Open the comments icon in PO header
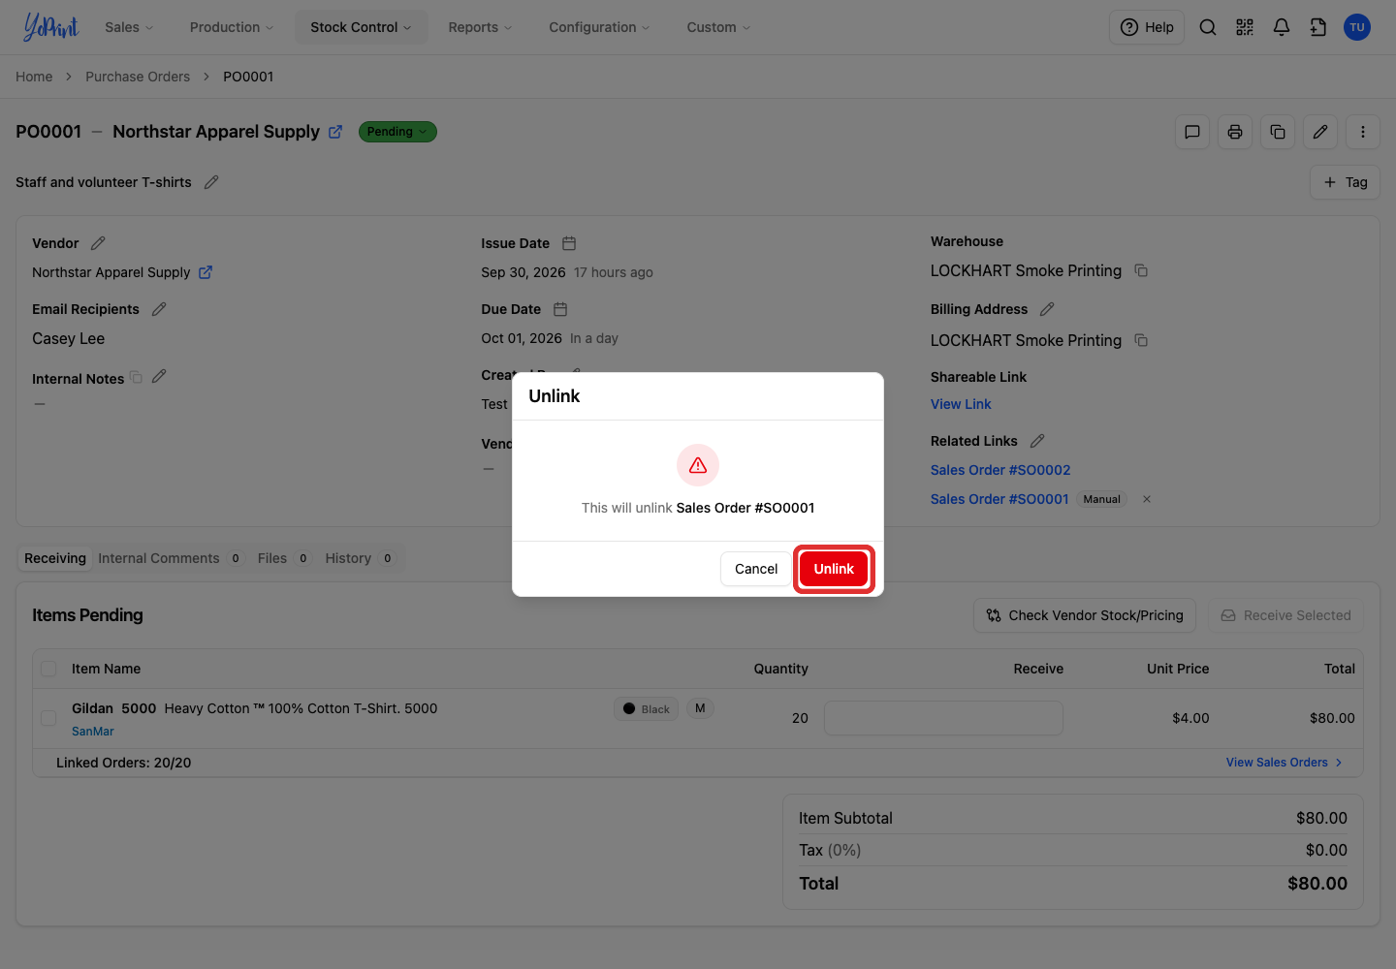This screenshot has height=969, width=1396. tap(1192, 132)
